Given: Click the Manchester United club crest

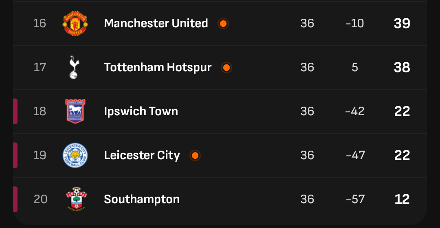Looking at the screenshot, I should coord(75,23).
